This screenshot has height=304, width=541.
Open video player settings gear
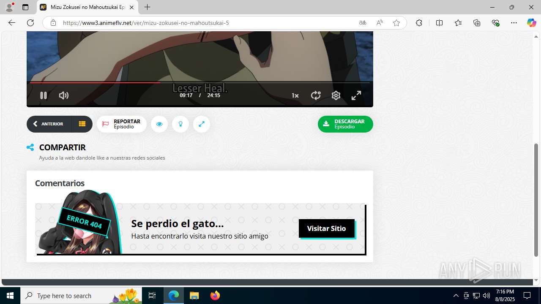[x=336, y=95]
